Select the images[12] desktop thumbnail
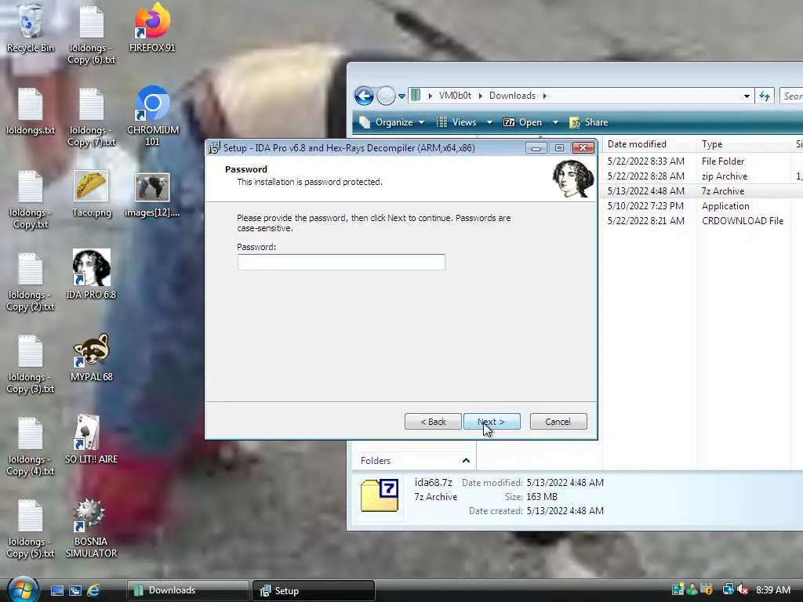Image resolution: width=803 pixels, height=602 pixels. 152,194
